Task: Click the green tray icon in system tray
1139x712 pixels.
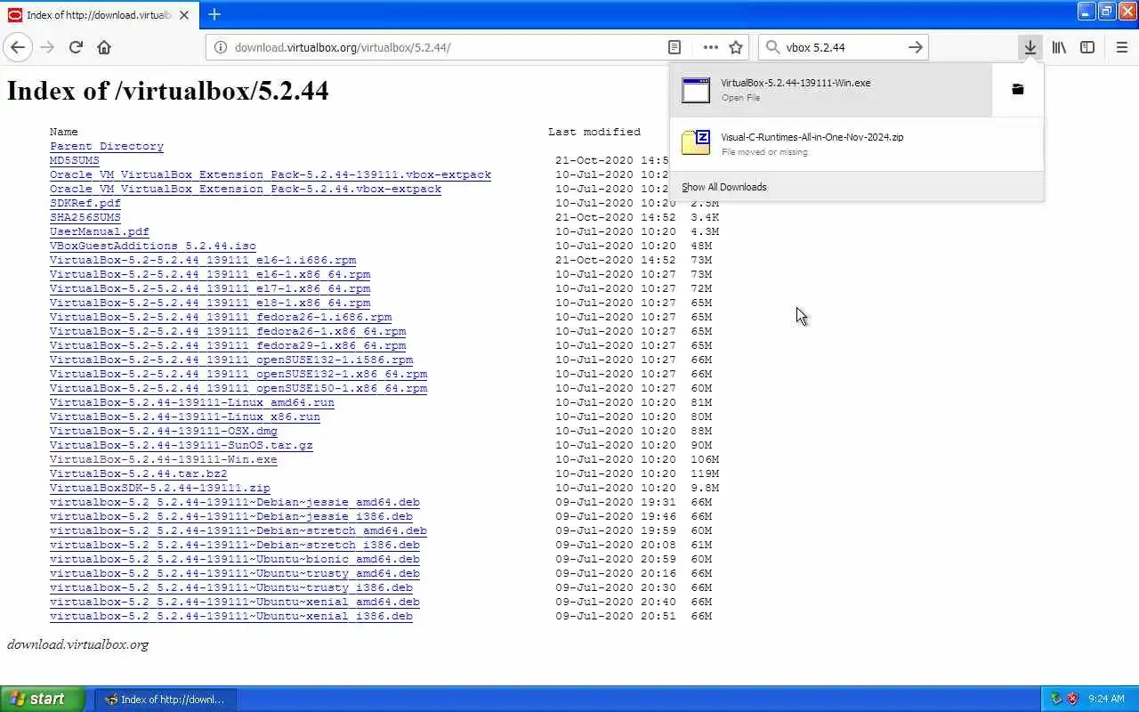Action: pyautogui.click(x=1056, y=699)
